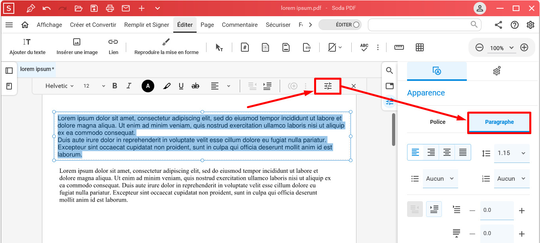Viewport: 540px width, 243px height.
Task: Send document by email icon
Action: tap(126, 8)
